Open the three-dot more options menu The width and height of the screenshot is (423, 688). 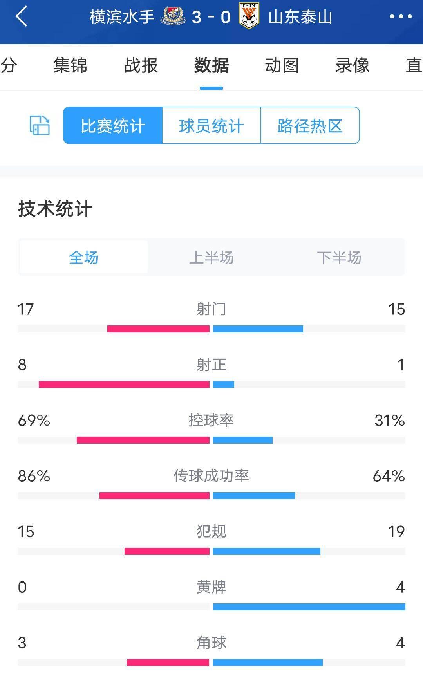tap(401, 16)
